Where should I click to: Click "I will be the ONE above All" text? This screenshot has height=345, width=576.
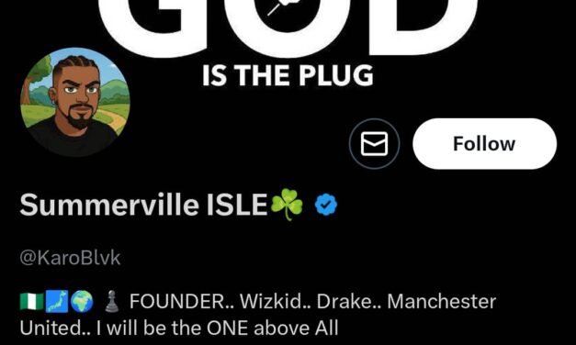(x=218, y=328)
